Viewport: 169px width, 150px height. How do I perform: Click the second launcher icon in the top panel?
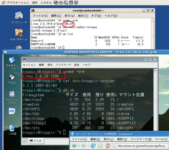coord(61,3)
